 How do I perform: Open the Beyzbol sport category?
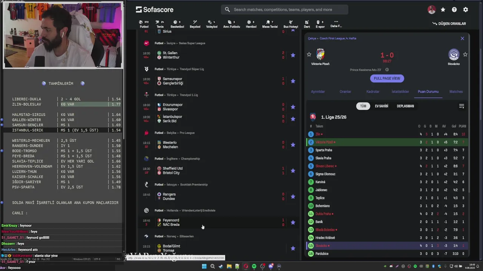[x=195, y=24]
